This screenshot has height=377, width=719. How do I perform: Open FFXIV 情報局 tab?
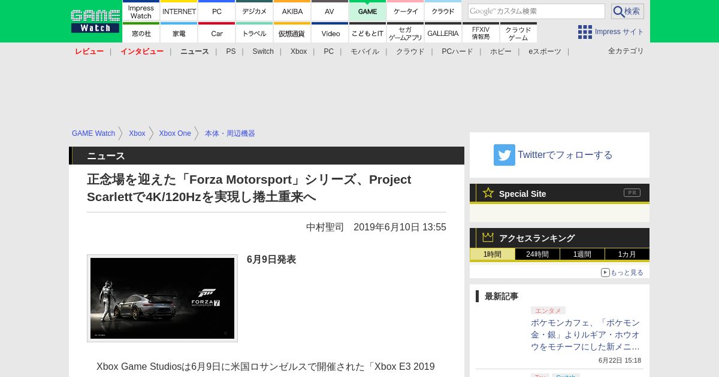coord(481,32)
